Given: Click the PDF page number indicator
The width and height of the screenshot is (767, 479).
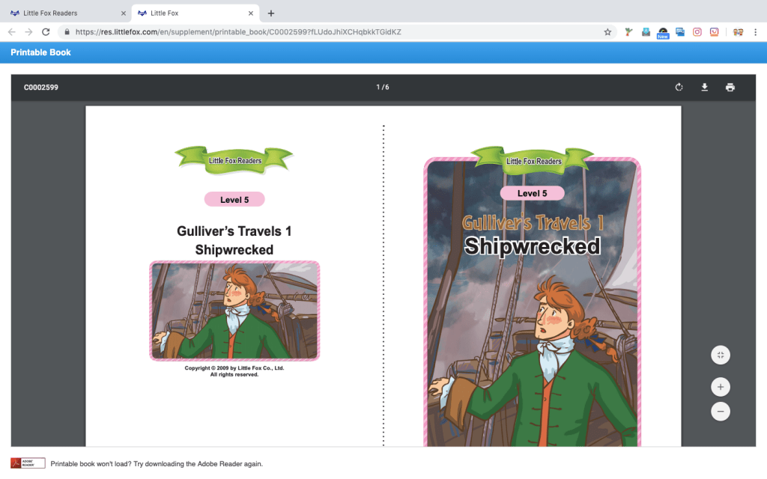Looking at the screenshot, I should coord(383,88).
